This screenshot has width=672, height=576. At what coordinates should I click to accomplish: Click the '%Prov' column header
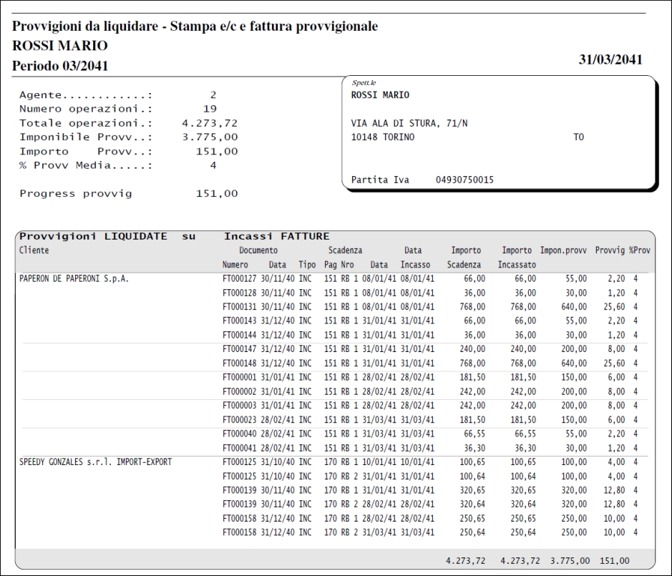(639, 250)
